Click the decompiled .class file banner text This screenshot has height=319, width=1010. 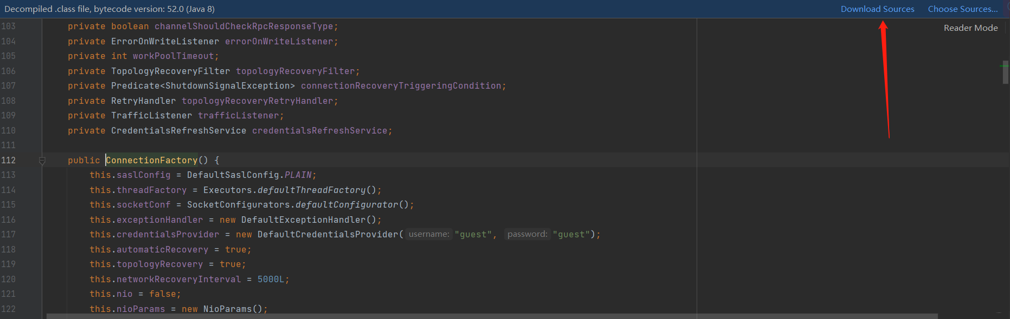point(110,9)
